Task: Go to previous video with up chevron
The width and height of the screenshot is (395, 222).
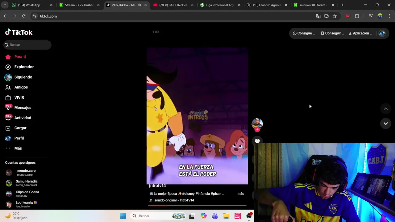Action: (x=386, y=109)
